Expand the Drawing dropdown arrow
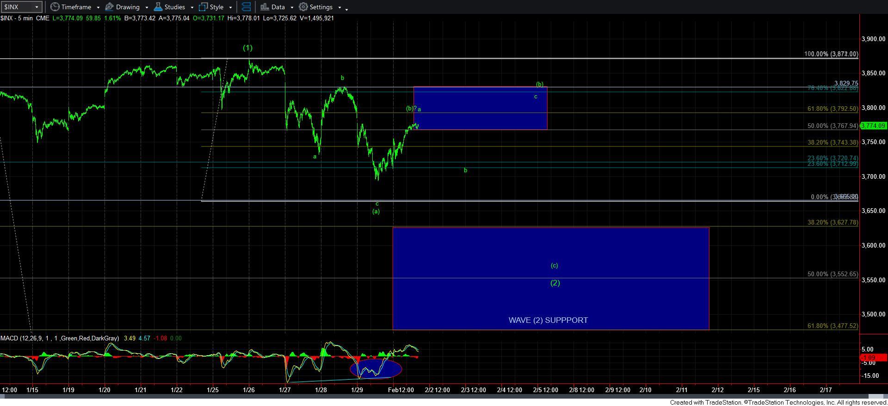 coord(147,7)
